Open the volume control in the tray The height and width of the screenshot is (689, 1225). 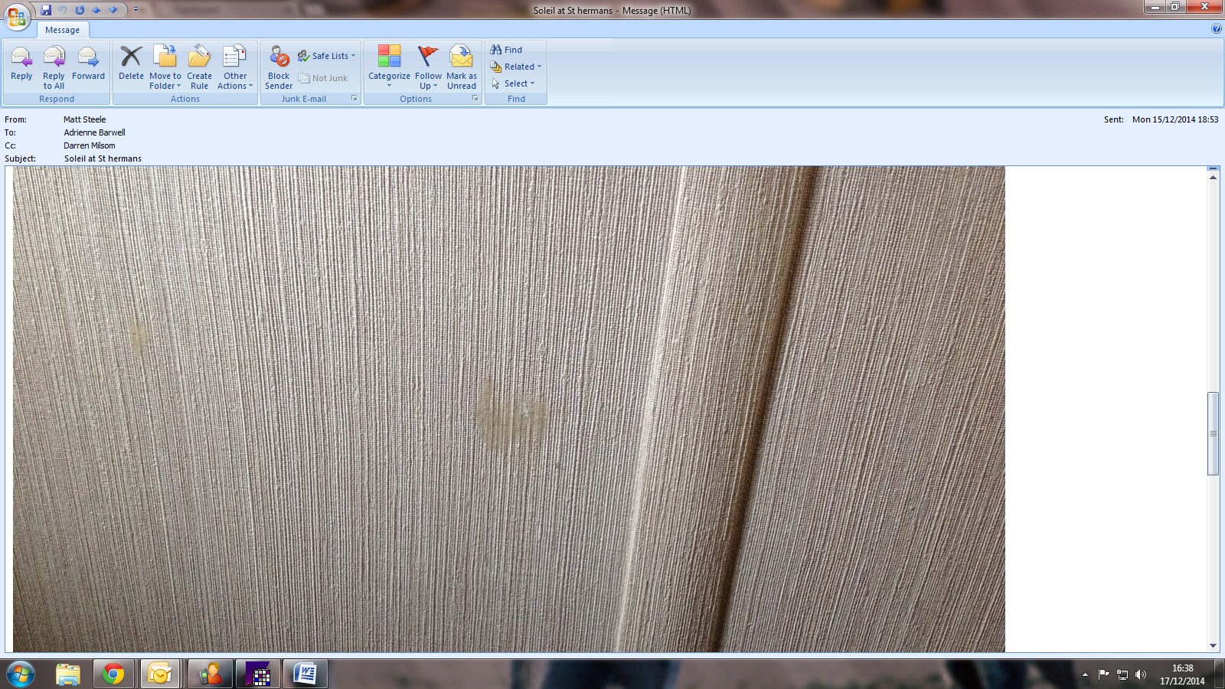[x=1141, y=674]
